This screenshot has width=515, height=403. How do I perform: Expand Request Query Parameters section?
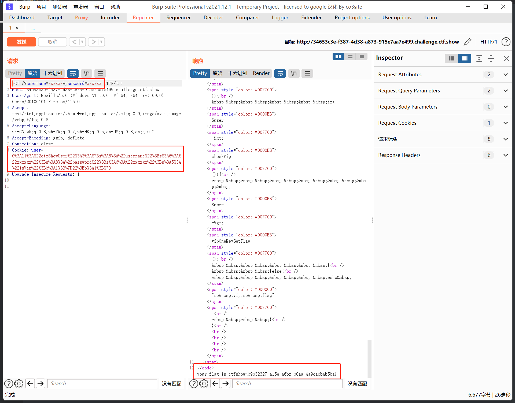pyautogui.click(x=505, y=91)
